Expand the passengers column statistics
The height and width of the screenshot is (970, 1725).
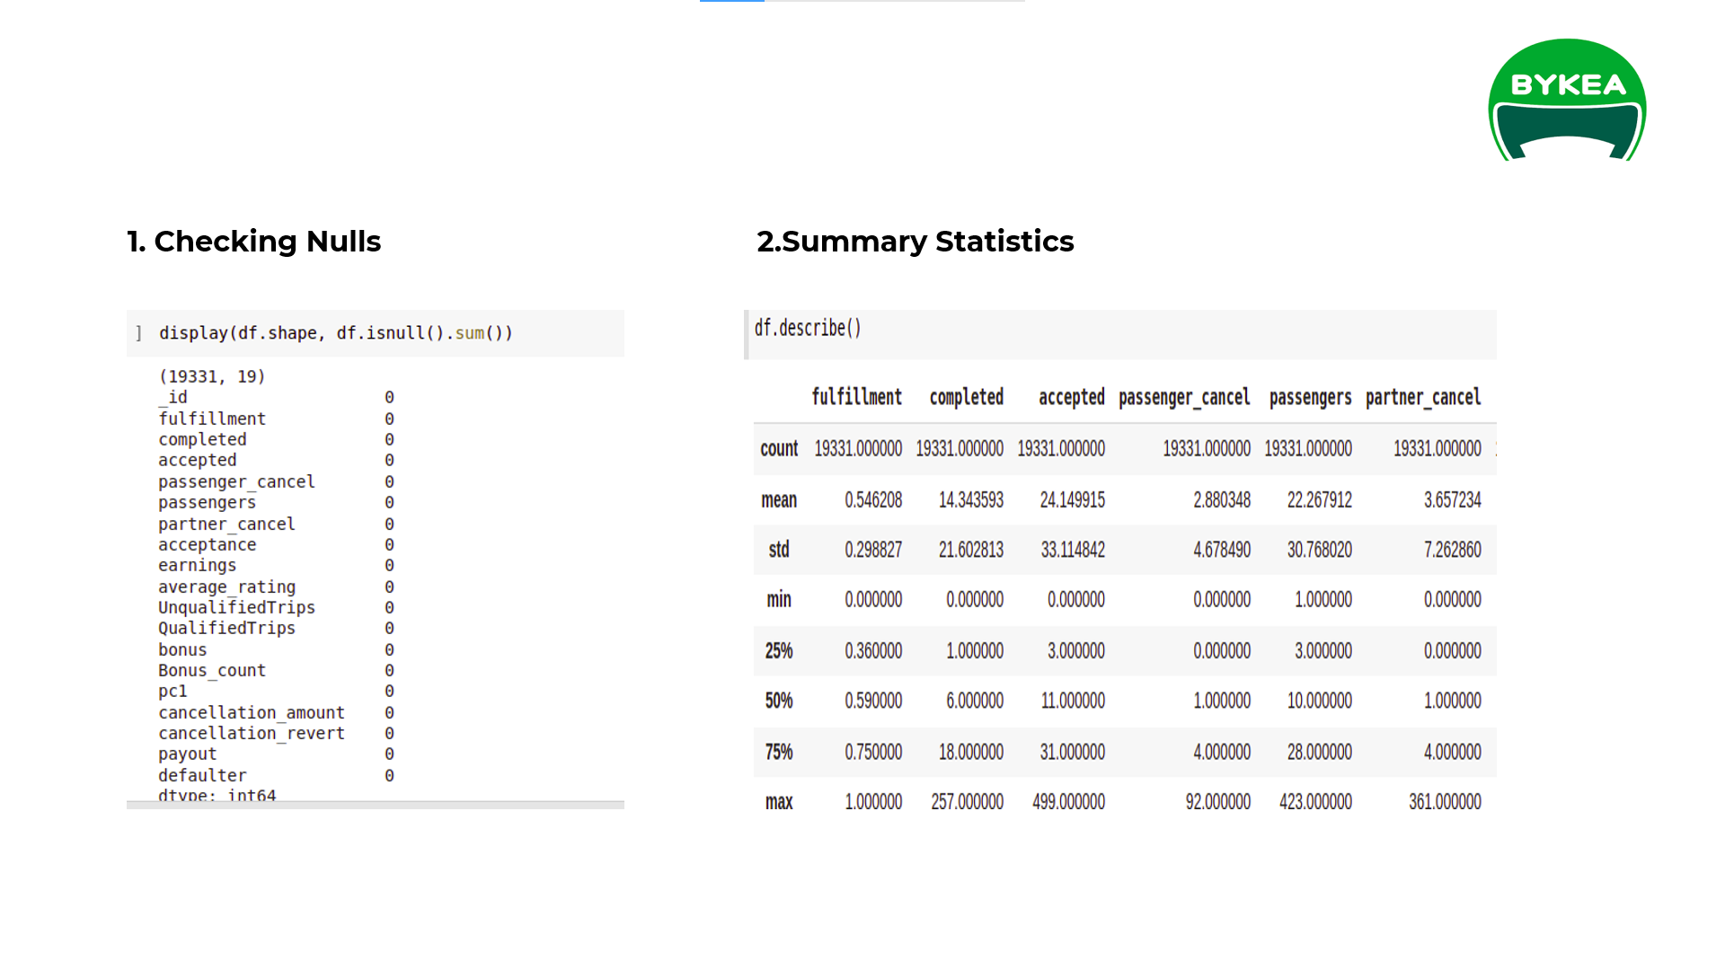tap(1309, 397)
